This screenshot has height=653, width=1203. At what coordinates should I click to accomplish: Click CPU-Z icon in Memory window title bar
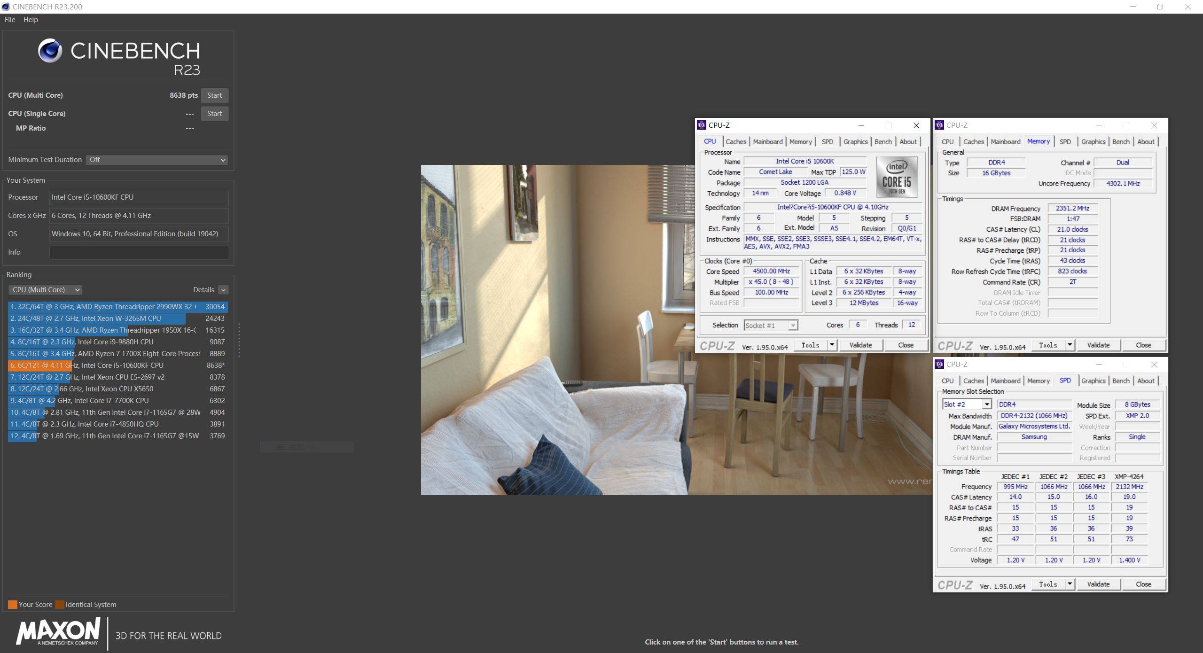tap(939, 125)
